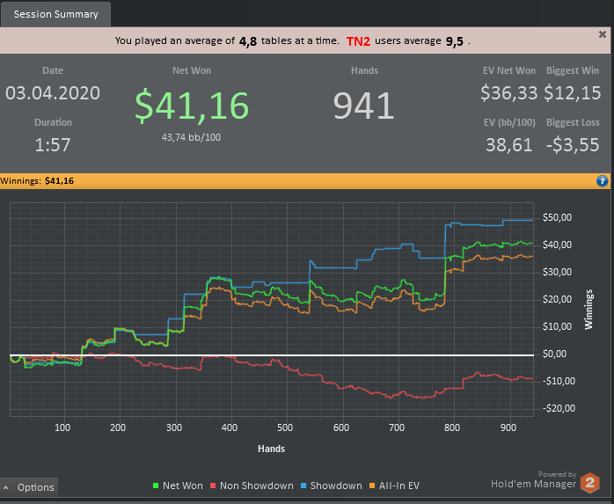The image size is (614, 504).
Task: Toggle the All-In EV legend series
Action: coord(394,486)
